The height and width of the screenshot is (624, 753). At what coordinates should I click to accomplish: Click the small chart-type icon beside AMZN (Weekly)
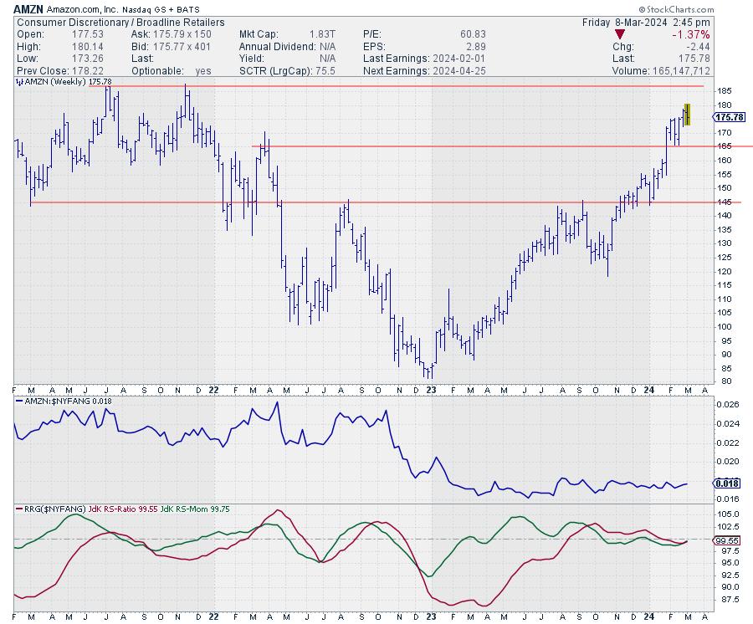18,81
